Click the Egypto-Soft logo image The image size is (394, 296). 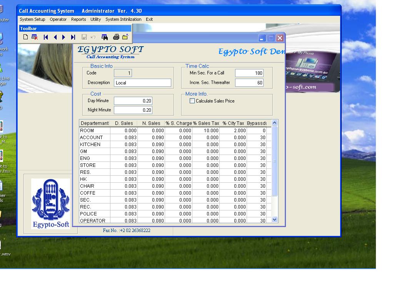[50, 203]
